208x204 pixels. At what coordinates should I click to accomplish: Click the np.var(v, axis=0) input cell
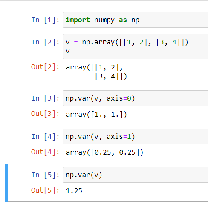coord(136,98)
